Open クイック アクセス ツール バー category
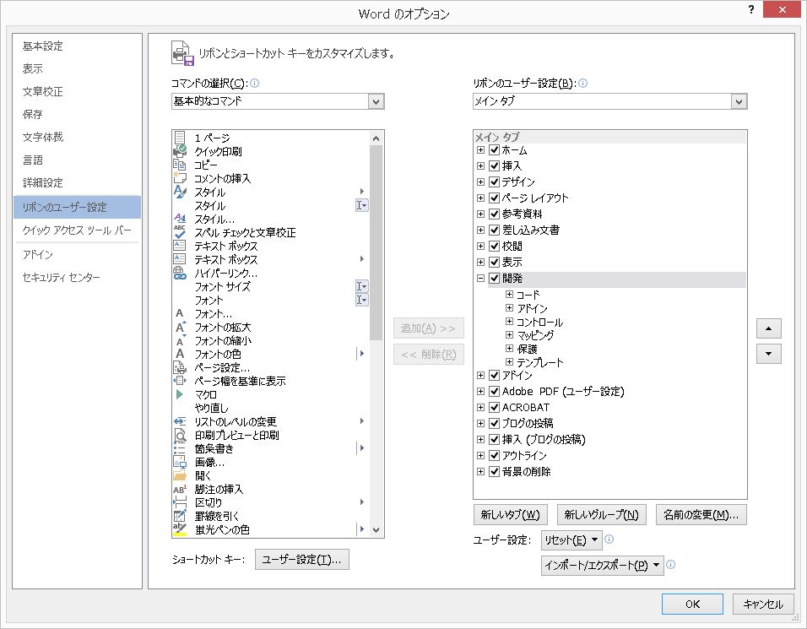 pyautogui.click(x=77, y=230)
